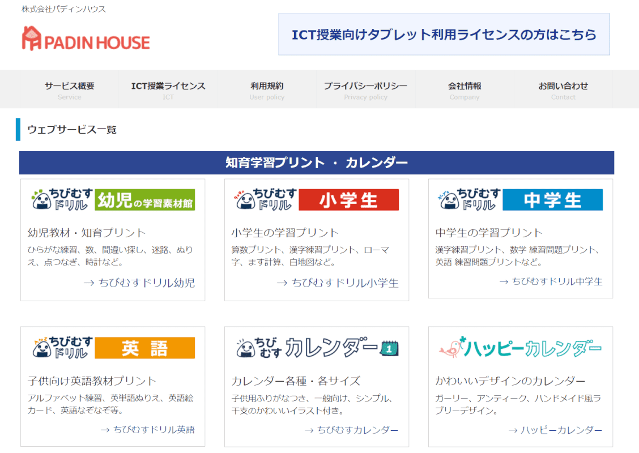Follow the ちびむすドリル英語 link
The image size is (639, 453).
[x=147, y=429]
